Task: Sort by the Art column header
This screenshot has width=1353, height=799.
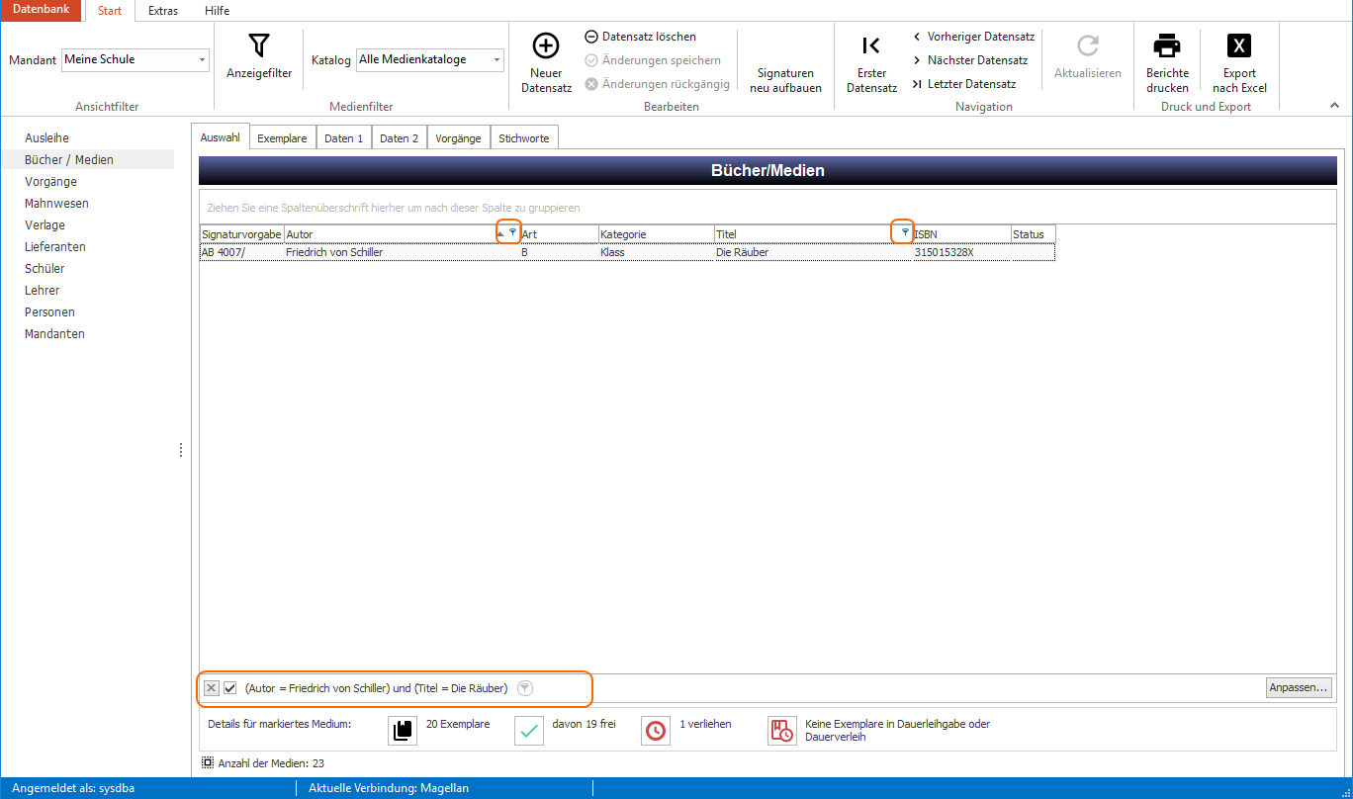Action: tap(559, 234)
